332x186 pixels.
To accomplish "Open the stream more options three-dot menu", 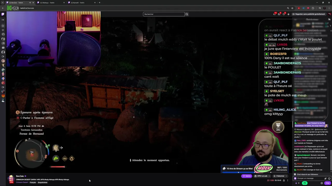I will click(x=287, y=180).
